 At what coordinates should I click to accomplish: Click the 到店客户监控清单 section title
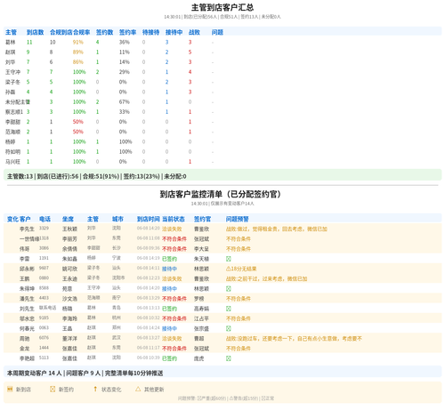[220, 194]
